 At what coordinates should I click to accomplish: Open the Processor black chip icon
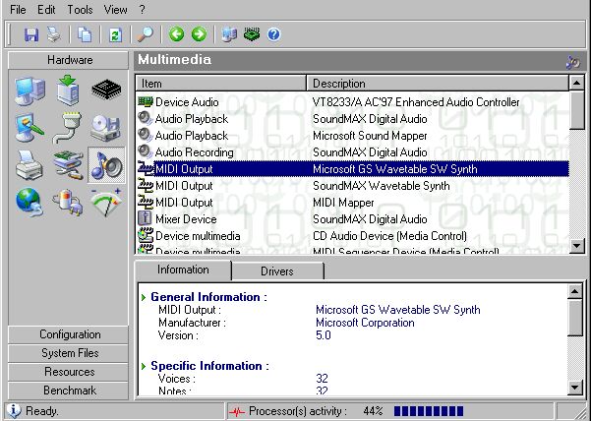(x=106, y=90)
